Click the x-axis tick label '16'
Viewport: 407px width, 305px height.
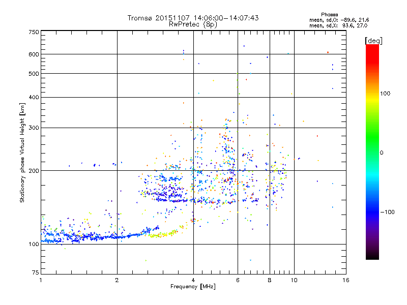point(346,280)
